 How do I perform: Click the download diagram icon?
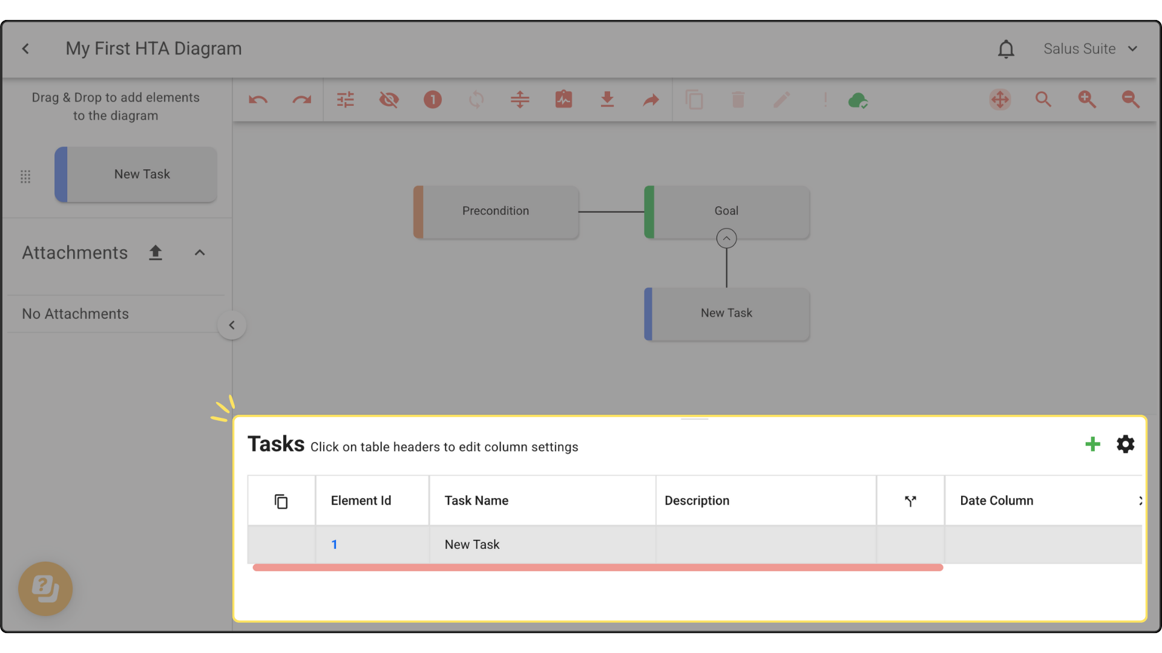coord(607,100)
